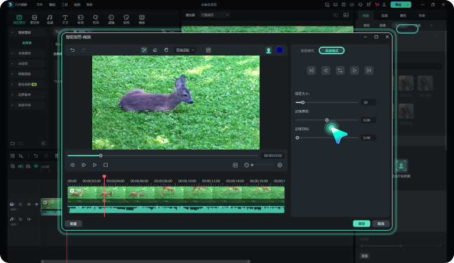Select the smart brush tool in cutout toolbar
454x263 pixels.
[x=144, y=50]
